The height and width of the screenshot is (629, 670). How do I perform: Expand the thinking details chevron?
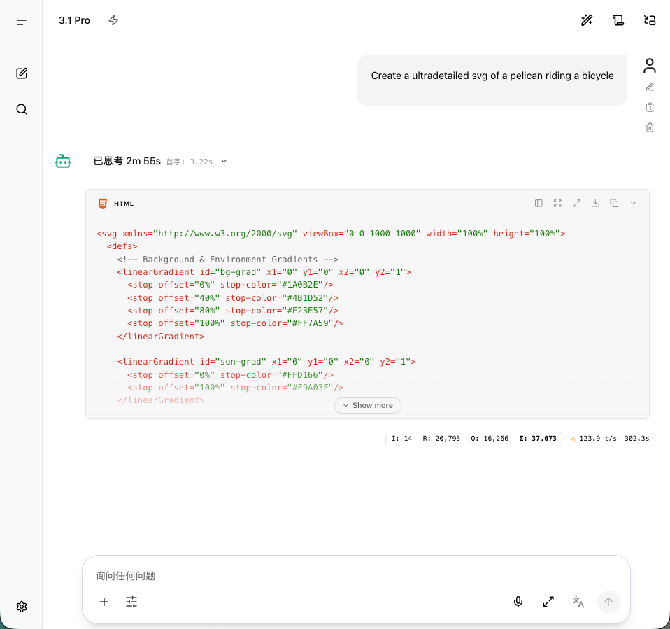click(x=224, y=161)
